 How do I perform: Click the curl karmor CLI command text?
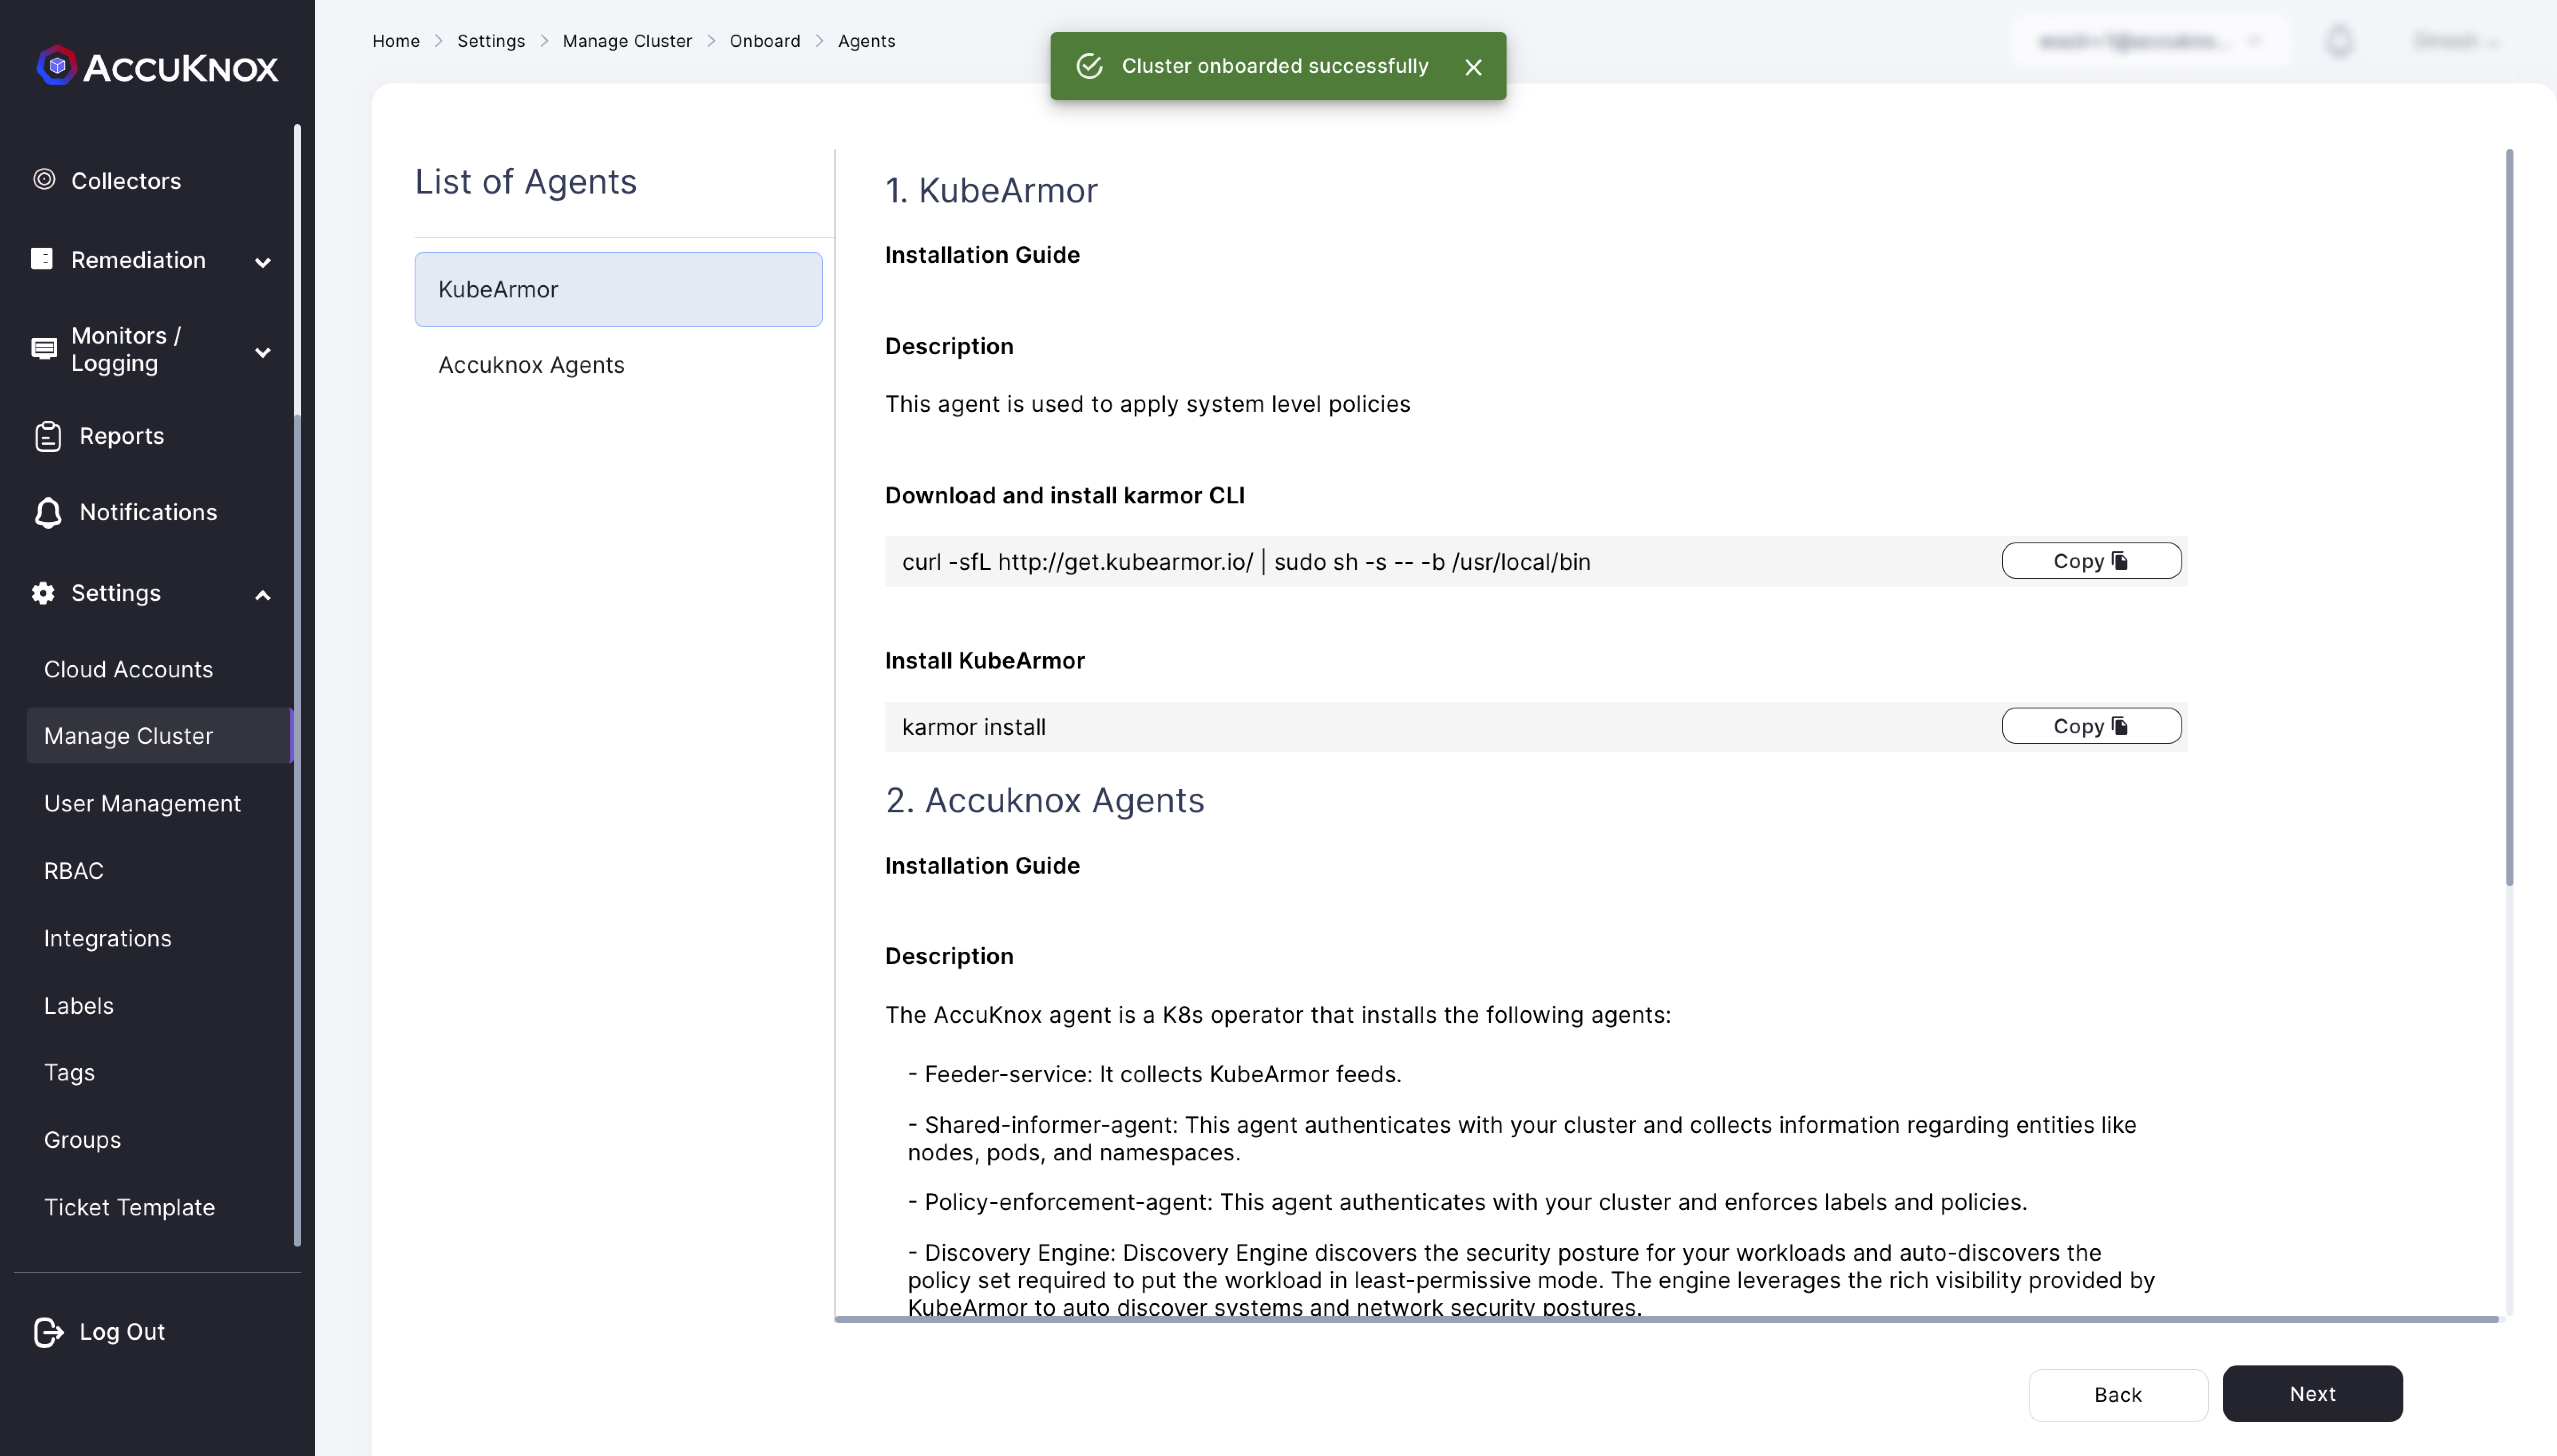tap(1246, 561)
